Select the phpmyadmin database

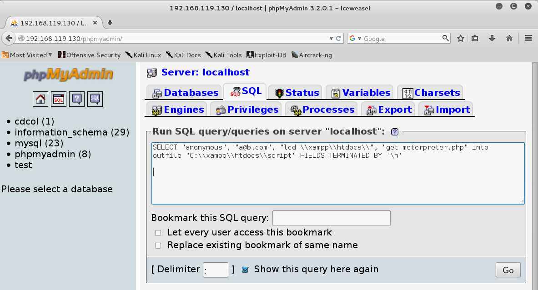[53, 154]
